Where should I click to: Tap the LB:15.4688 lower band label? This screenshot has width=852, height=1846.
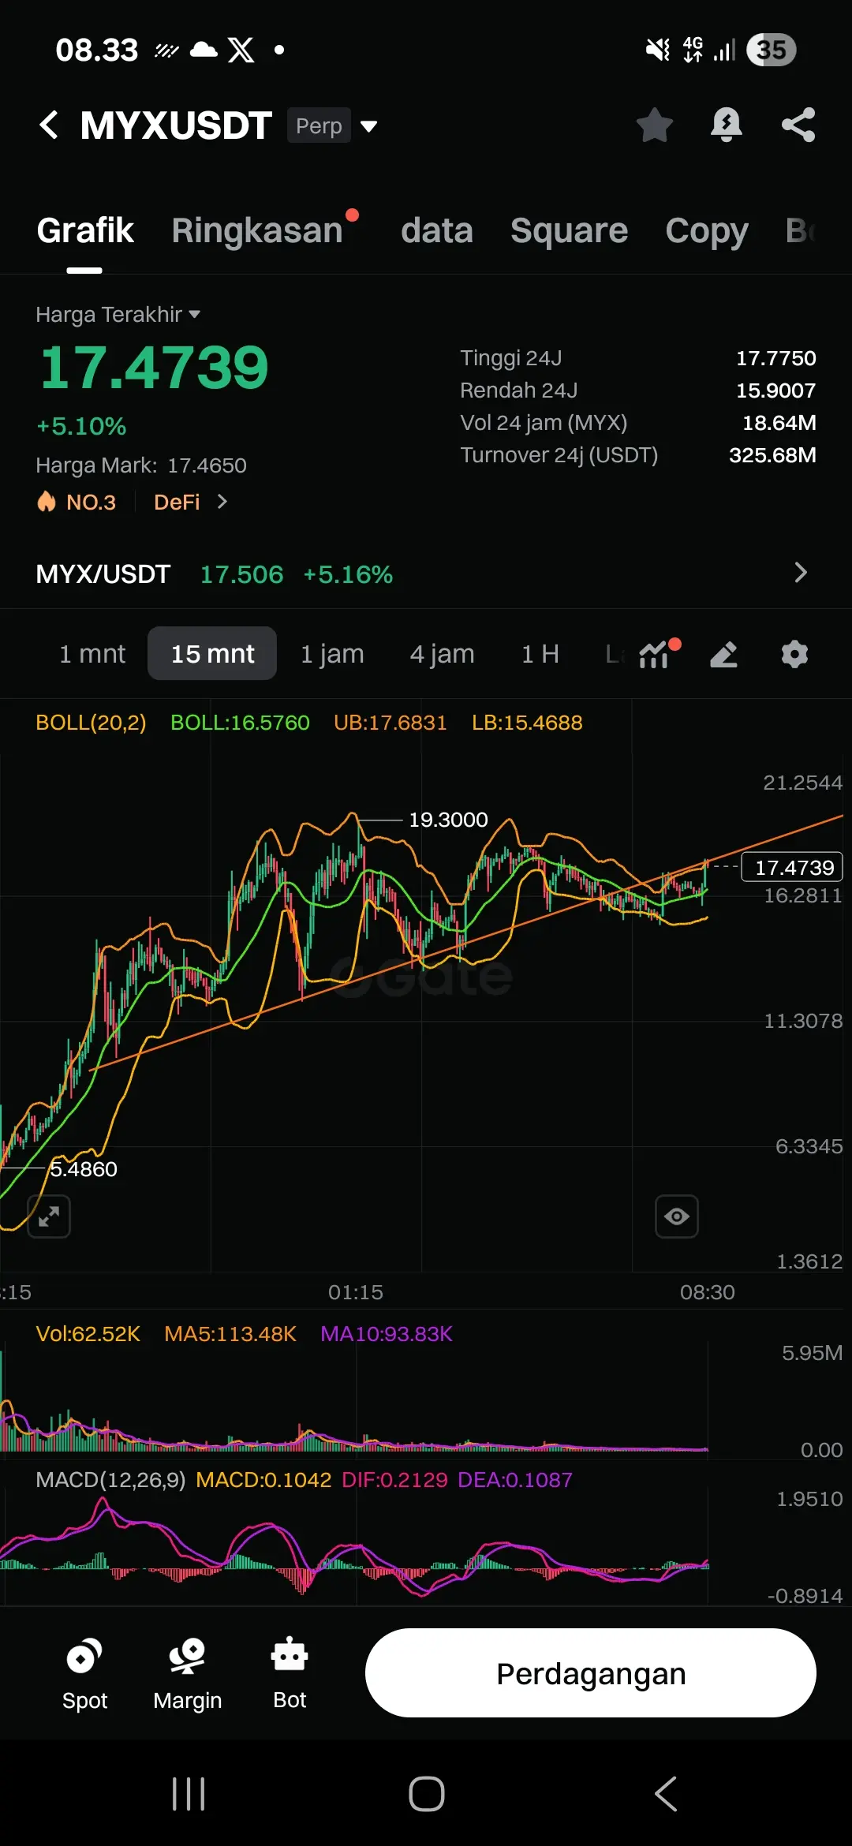click(527, 723)
